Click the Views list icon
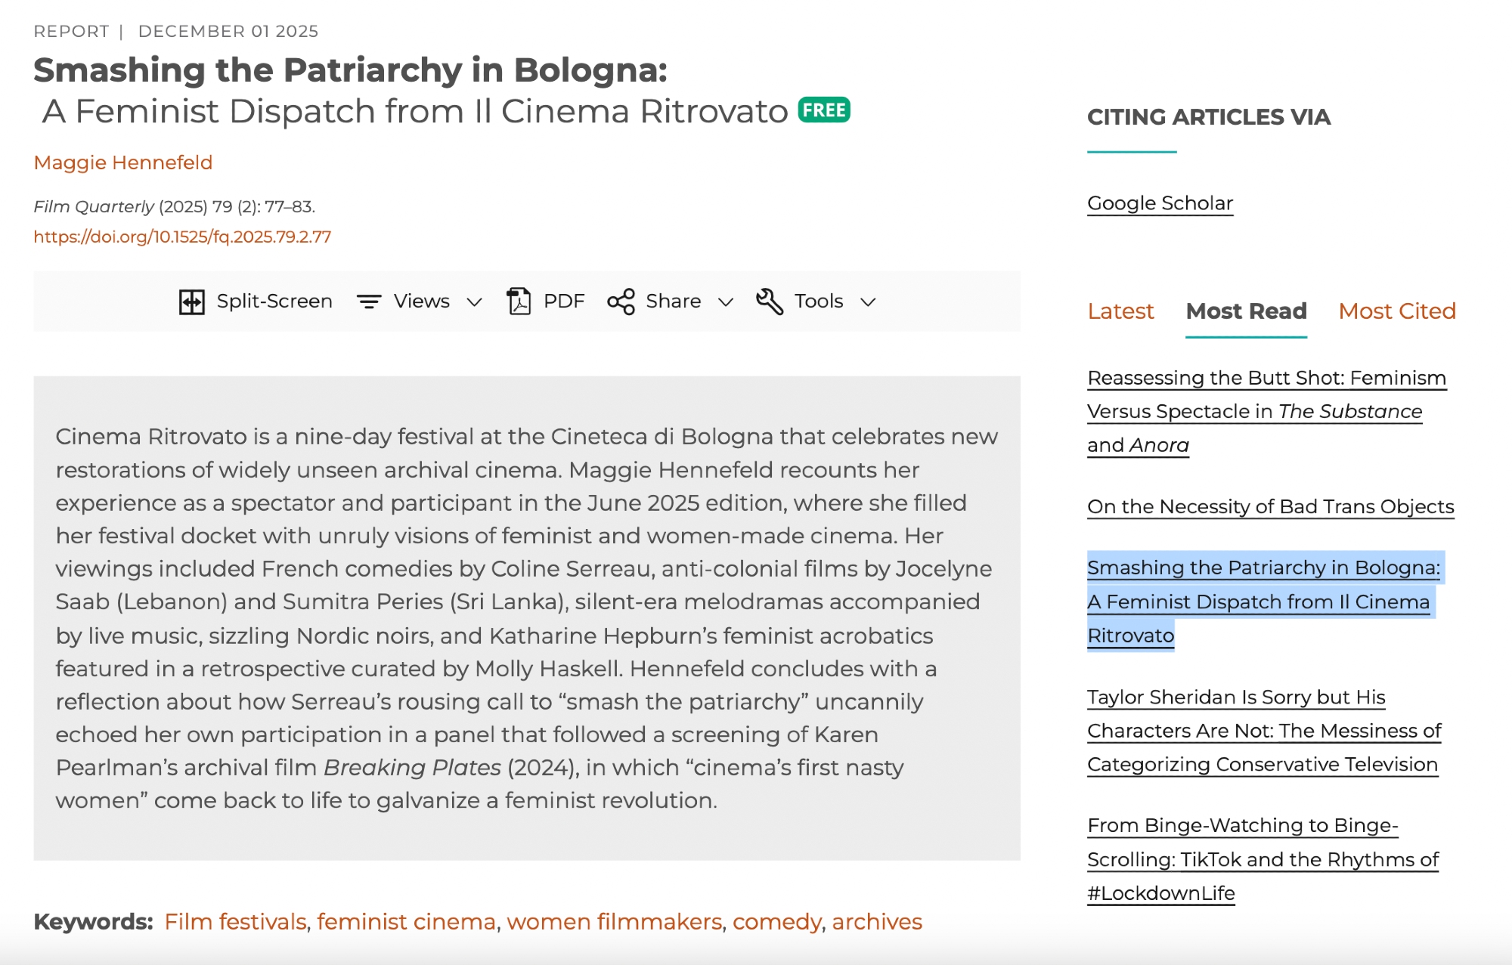Image resolution: width=1512 pixels, height=965 pixels. pos(369,302)
